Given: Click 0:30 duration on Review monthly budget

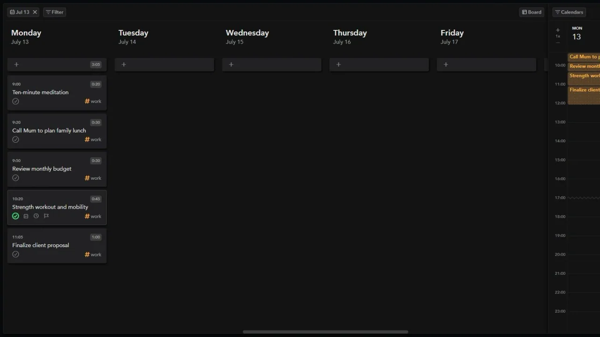Looking at the screenshot, I should click(x=96, y=161).
